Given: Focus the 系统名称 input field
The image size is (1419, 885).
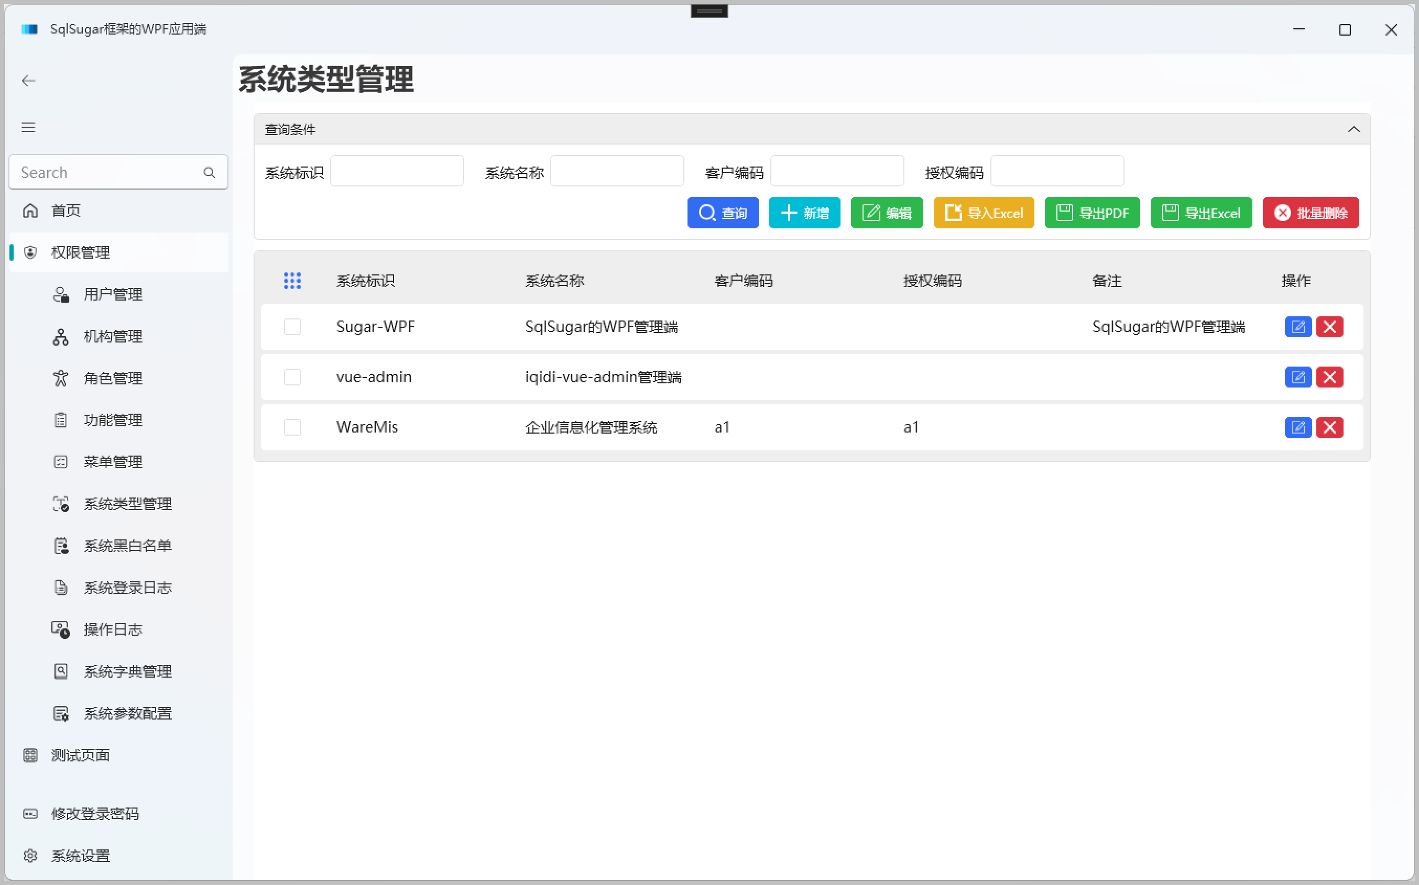Looking at the screenshot, I should tap(617, 171).
